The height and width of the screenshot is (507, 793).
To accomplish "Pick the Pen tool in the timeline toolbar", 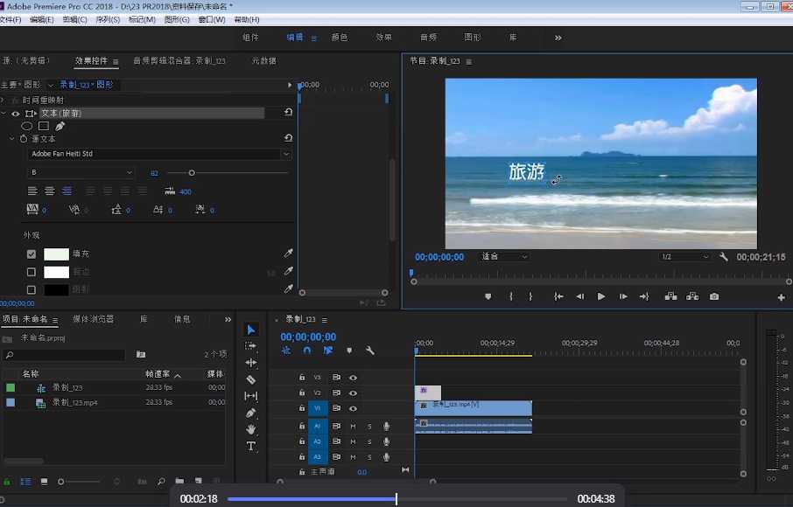I will 251,413.
